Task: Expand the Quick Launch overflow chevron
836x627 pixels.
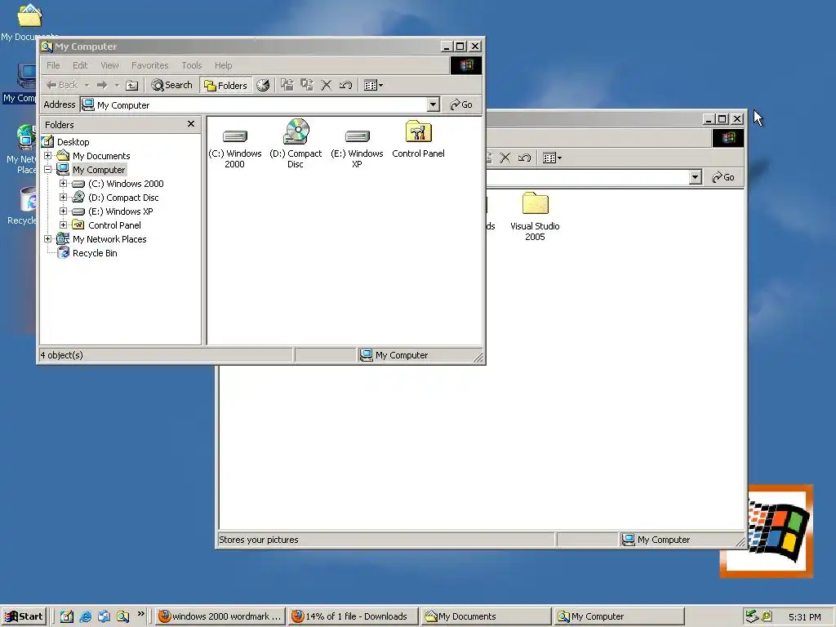Action: point(140,614)
